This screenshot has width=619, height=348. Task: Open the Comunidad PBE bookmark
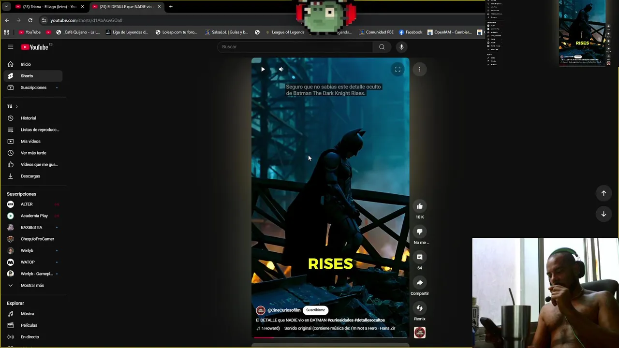coord(376,32)
